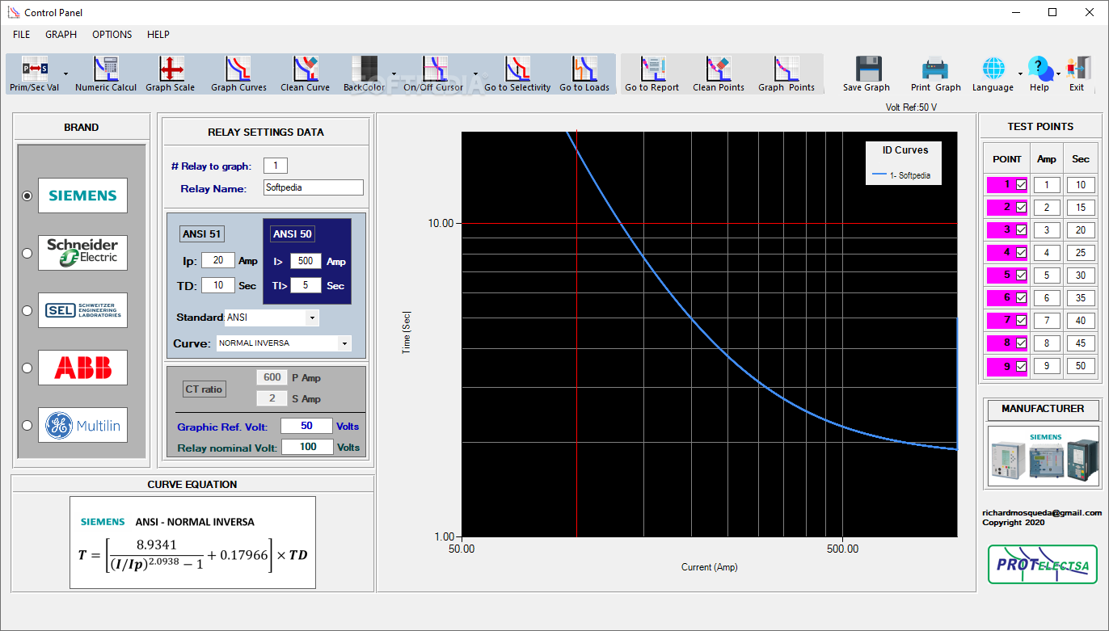Click the Ip Amp input field

click(x=218, y=260)
